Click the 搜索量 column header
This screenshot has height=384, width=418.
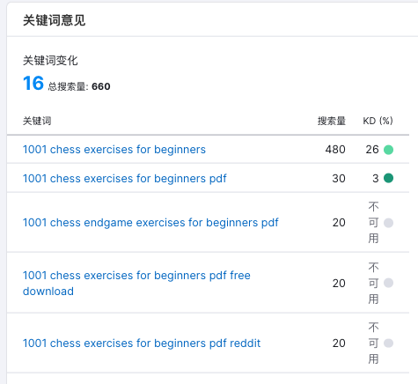tap(332, 121)
